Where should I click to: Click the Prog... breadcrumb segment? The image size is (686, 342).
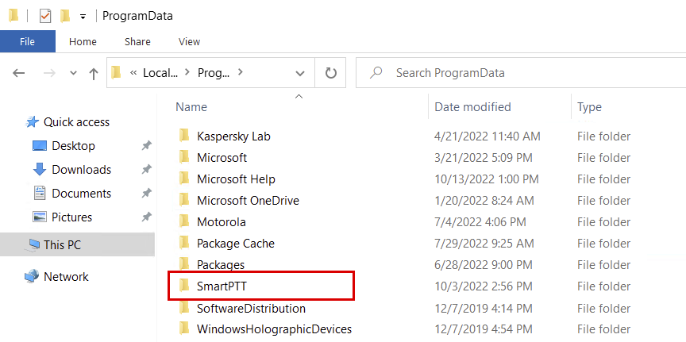click(214, 72)
